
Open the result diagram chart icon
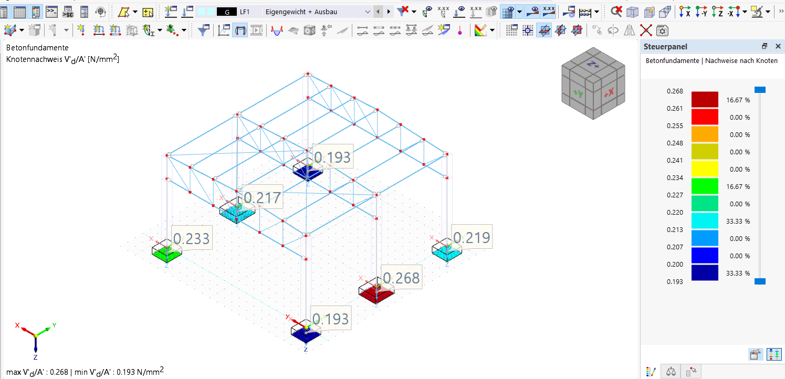[x=224, y=30]
